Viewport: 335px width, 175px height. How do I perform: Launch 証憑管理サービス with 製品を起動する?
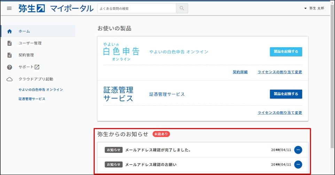click(286, 94)
